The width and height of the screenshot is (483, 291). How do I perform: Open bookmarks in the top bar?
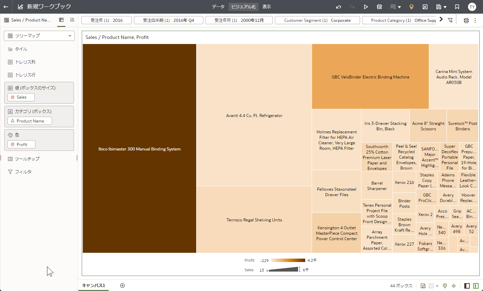457,7
